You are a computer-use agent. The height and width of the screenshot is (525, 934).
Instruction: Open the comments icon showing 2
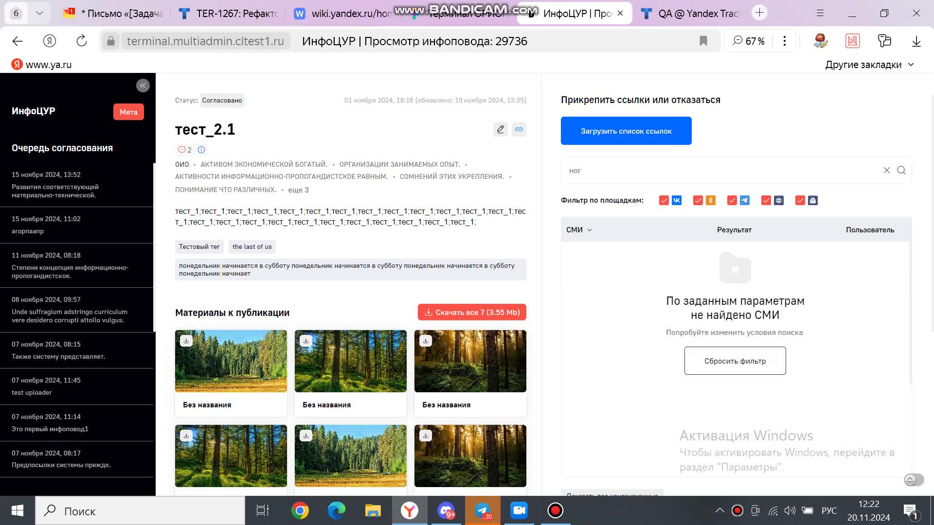point(184,150)
